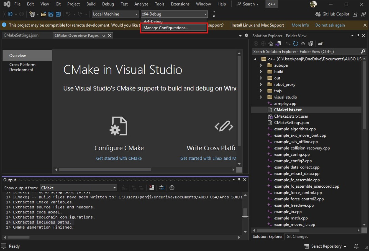Open the Local Machine target dropdown
This screenshot has height=251, width=369.
pyautogui.click(x=115, y=14)
